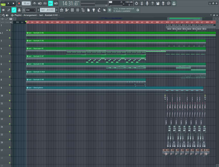This screenshot has height=167, width=219.
Task: Toggle the multilink to controllers icon
Action: (x=8, y=10)
